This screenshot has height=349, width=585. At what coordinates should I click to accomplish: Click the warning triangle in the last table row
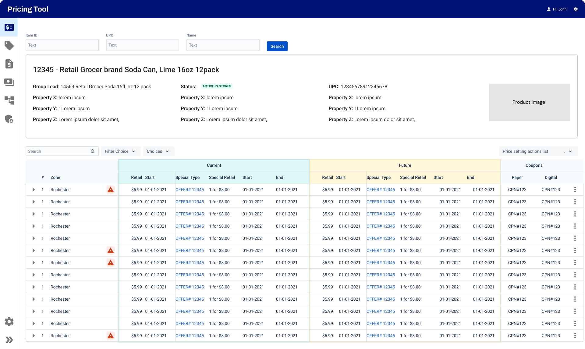111,336
